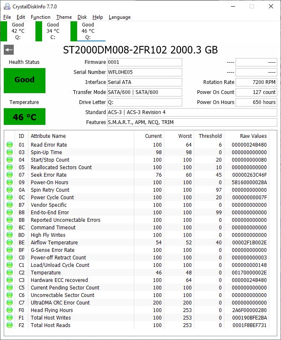Click status orb for Temperature attribute C2
This screenshot has height=340, width=281.
point(10,273)
